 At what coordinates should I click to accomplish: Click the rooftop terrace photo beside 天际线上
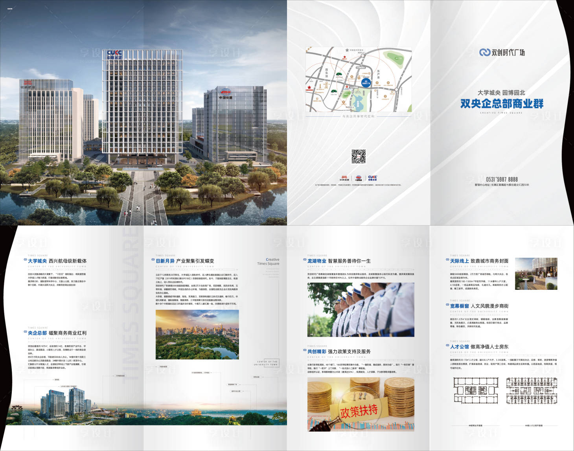click(x=536, y=274)
